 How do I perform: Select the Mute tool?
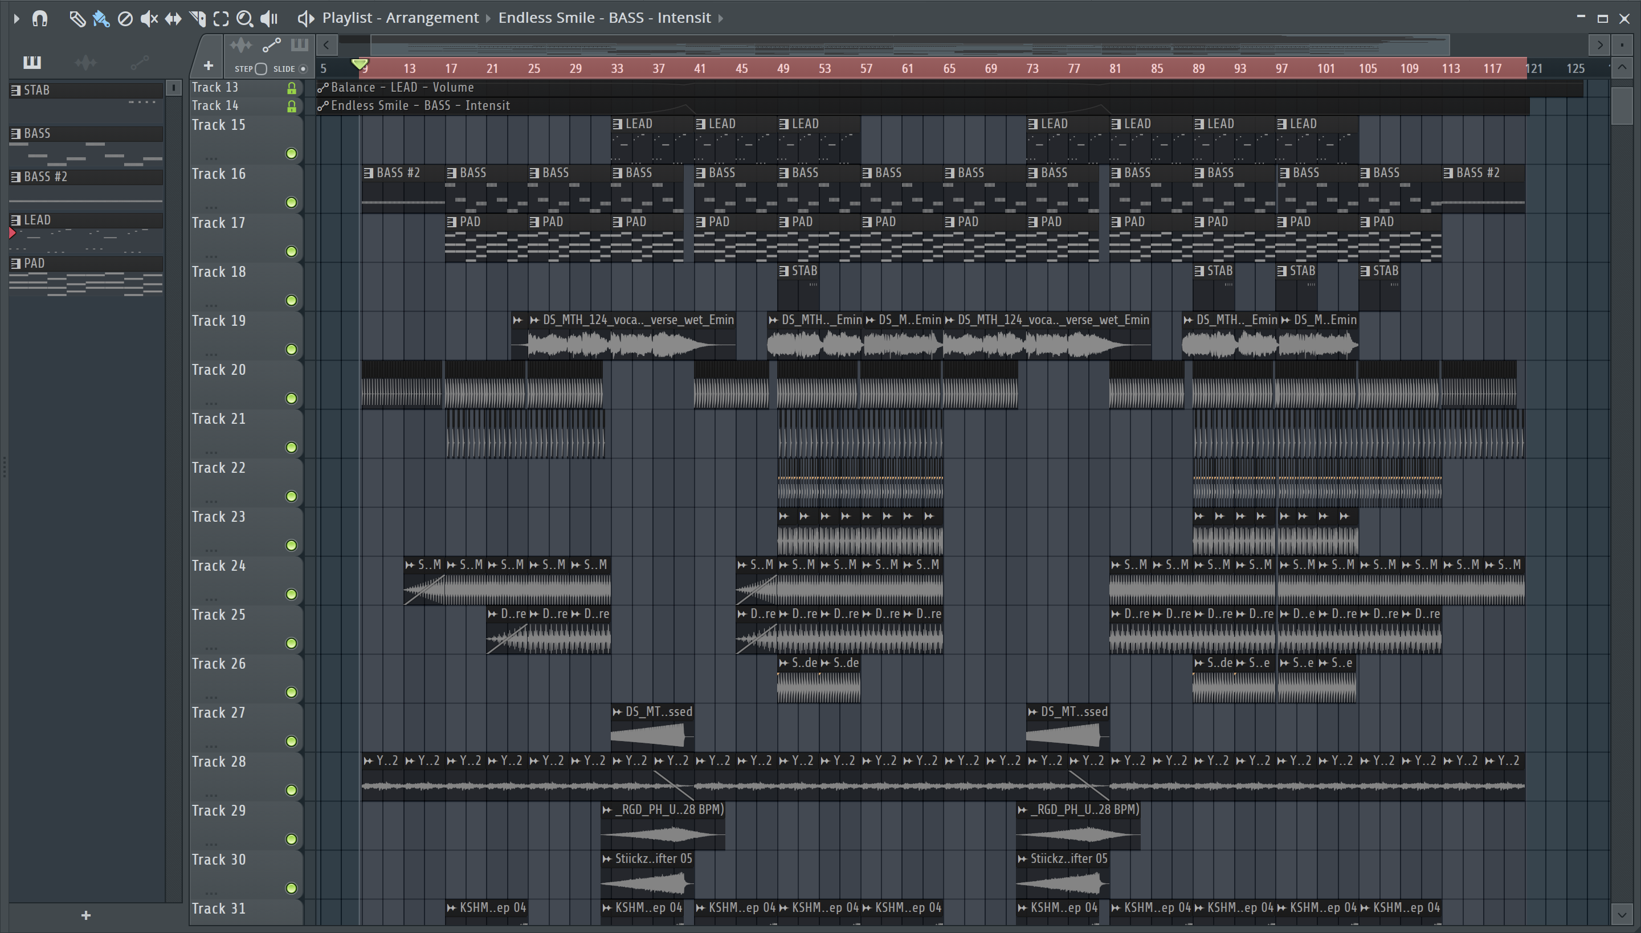coord(149,19)
